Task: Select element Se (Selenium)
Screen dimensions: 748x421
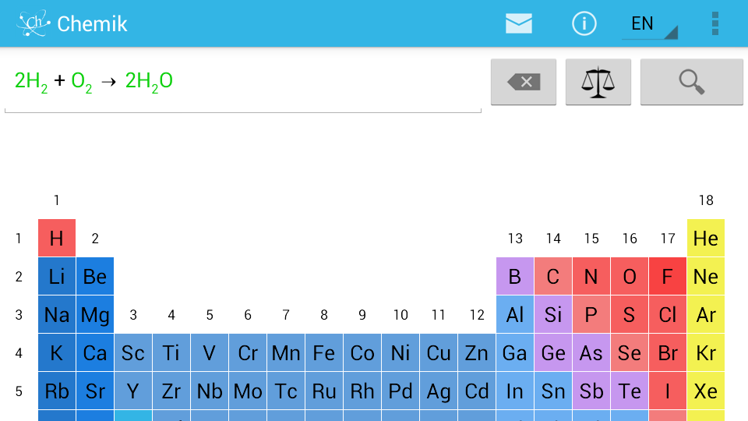Action: pyautogui.click(x=630, y=352)
